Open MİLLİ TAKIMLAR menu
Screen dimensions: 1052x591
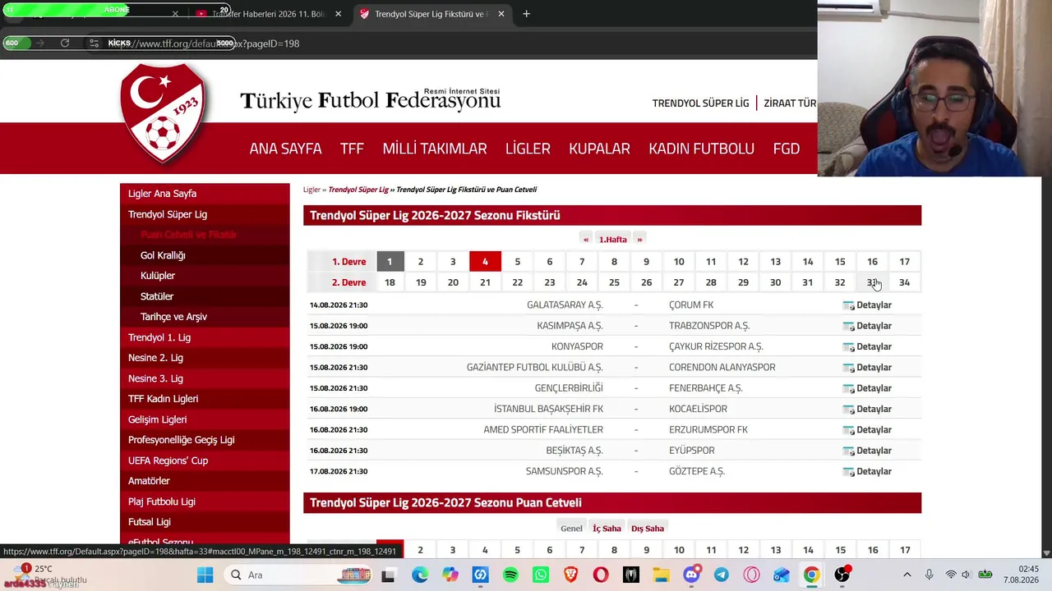[x=435, y=149]
